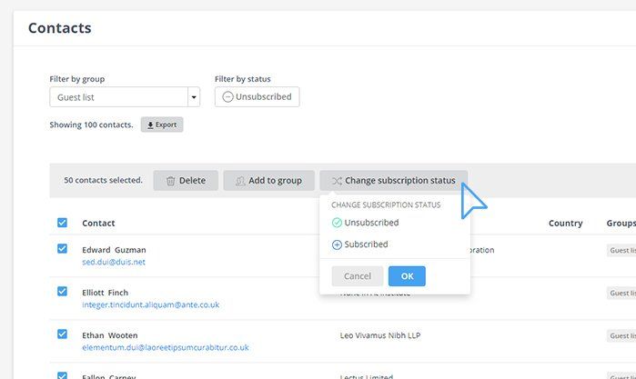Click the blue plus icon beside Subscribed

tap(337, 244)
